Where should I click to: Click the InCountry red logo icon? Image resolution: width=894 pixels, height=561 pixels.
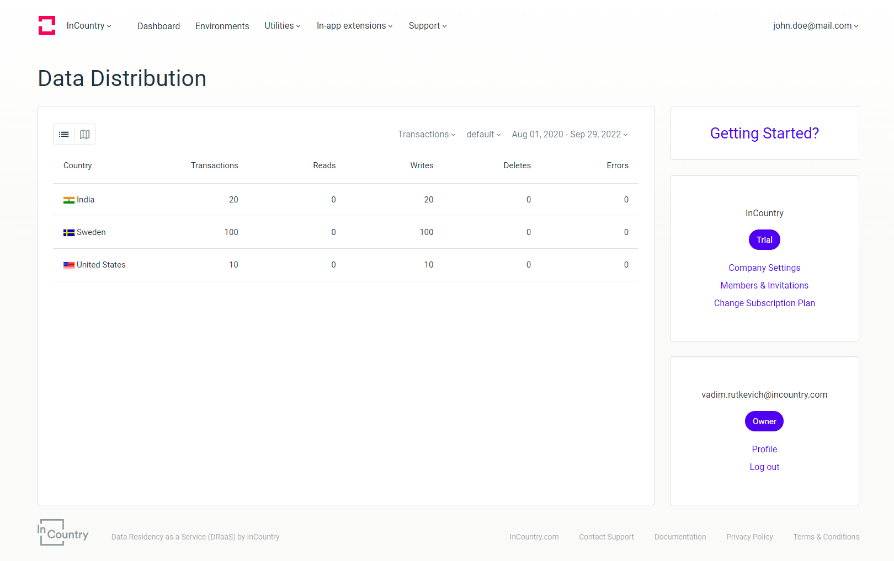[47, 25]
